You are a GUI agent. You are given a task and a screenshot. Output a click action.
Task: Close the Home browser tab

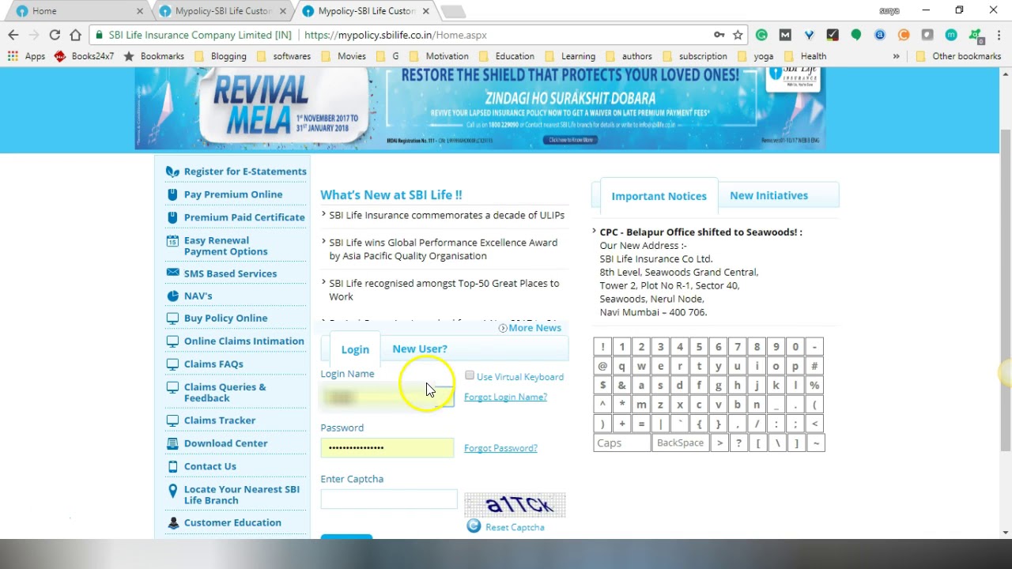pyautogui.click(x=140, y=11)
